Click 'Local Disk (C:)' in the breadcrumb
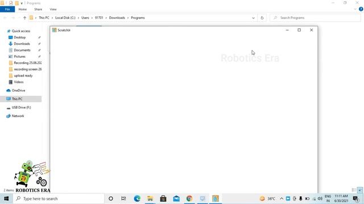Viewport: 364px width, 204px height. coord(65,18)
